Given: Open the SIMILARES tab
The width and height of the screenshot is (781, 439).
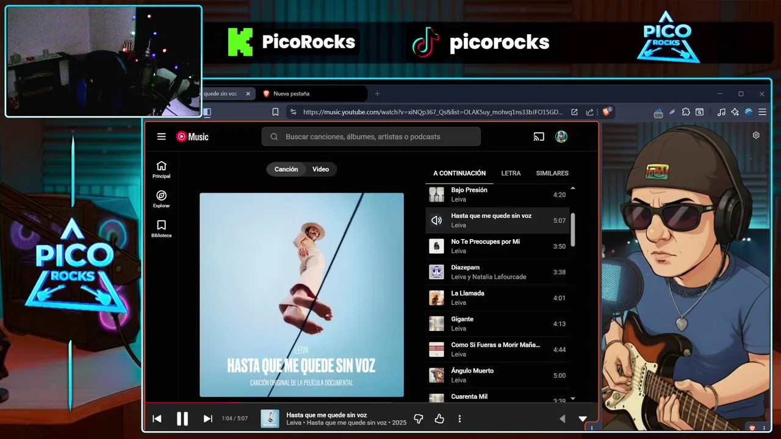Looking at the screenshot, I should tap(552, 173).
